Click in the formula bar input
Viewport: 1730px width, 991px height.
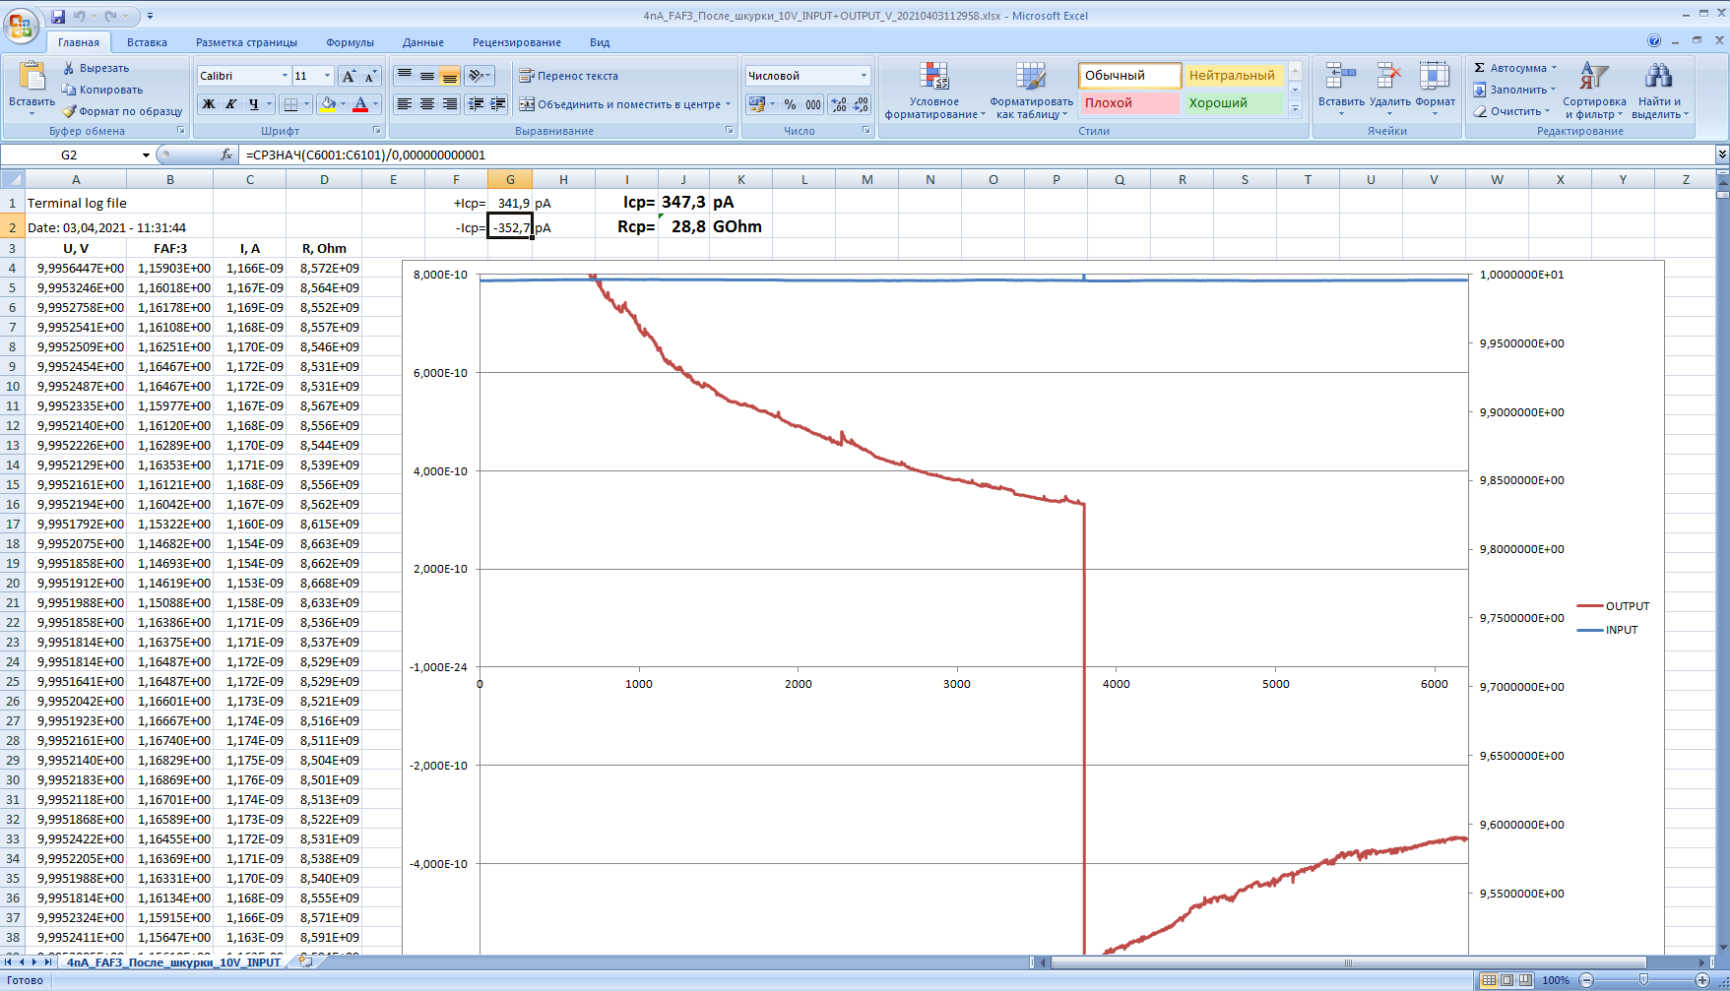[978, 155]
